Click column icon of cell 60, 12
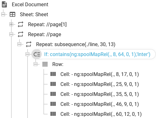Image resolution: width=156 pixels, height=118 pixels. click(x=53, y=114)
